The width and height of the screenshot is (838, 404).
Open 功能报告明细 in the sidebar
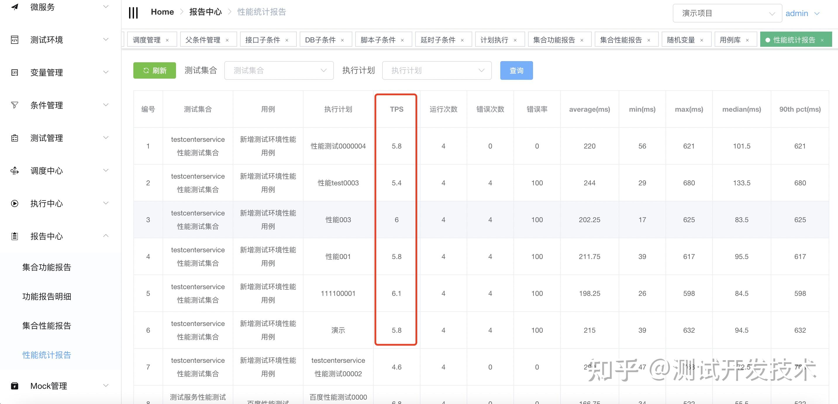[x=46, y=296]
